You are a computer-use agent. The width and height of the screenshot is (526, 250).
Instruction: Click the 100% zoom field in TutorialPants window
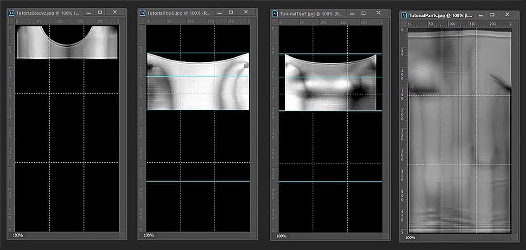click(x=411, y=238)
